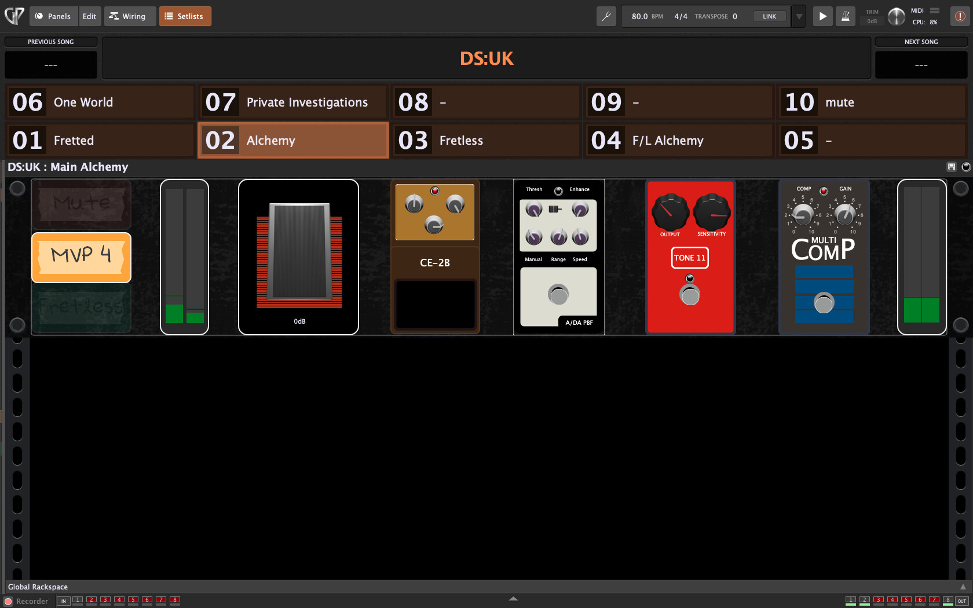Click the TRIM 0dB value field

click(x=872, y=21)
